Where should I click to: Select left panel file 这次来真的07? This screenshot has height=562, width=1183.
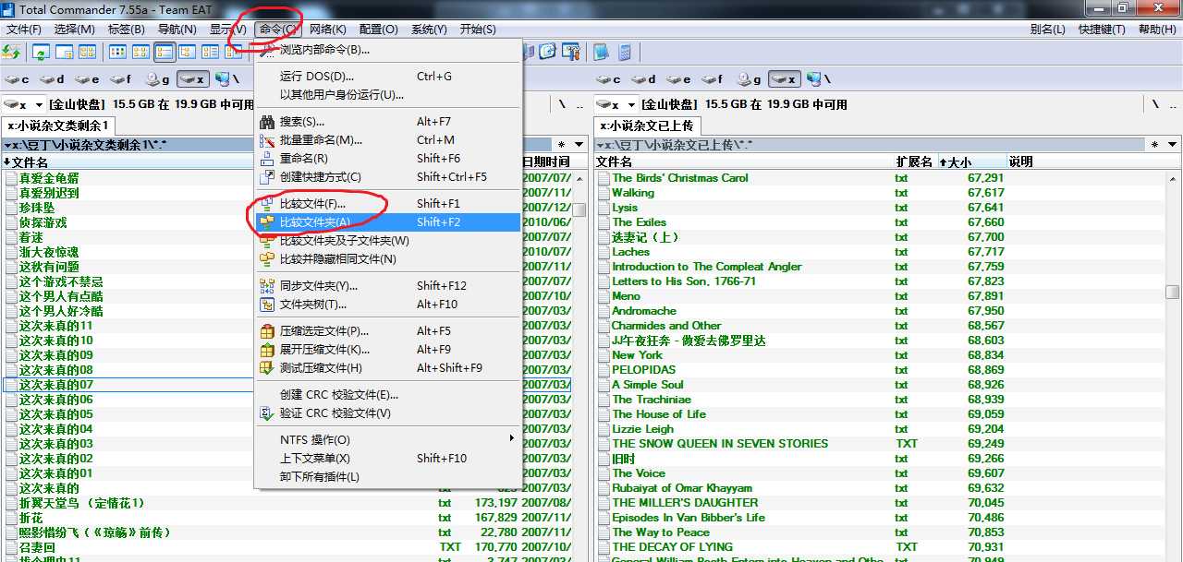(x=56, y=385)
